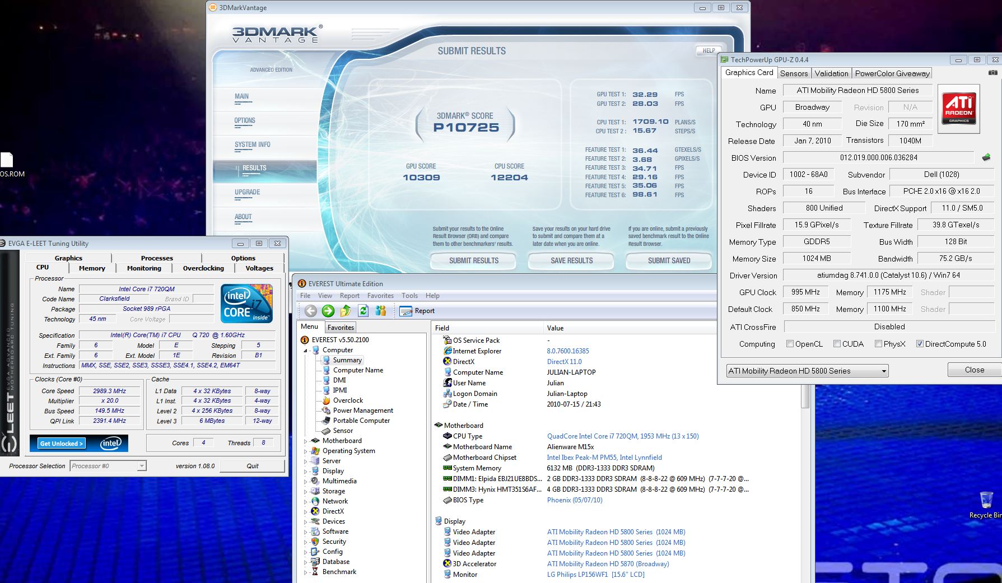1002x583 pixels.
Task: Open Tools menu in EVEREST
Action: point(409,296)
